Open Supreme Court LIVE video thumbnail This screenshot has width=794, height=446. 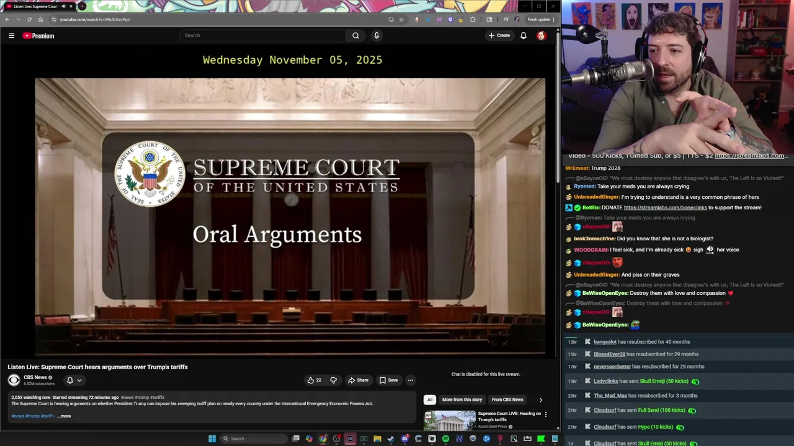point(450,420)
